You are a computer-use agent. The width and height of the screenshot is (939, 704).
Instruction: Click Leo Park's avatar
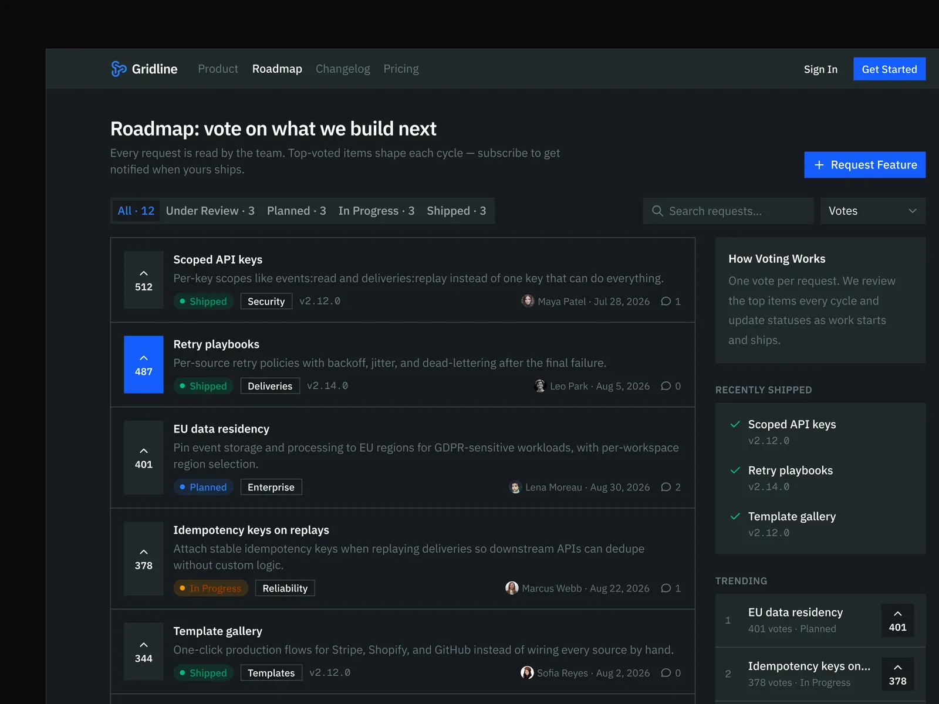540,385
